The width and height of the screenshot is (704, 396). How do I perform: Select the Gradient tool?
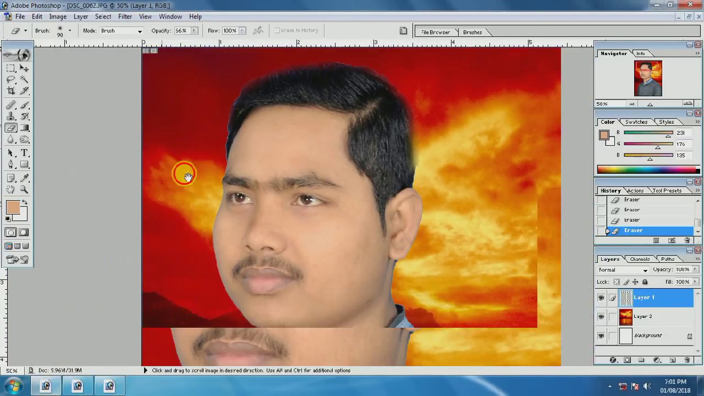coord(24,128)
